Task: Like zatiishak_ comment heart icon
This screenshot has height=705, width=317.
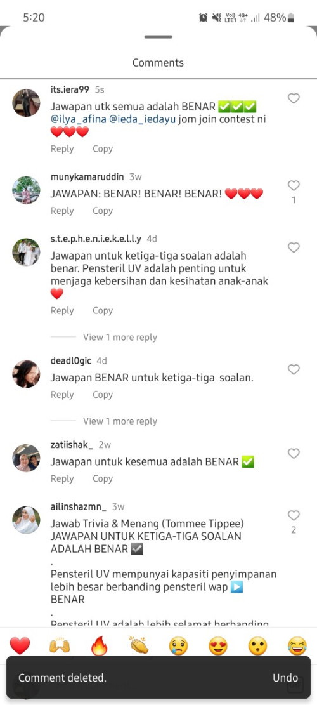Action: [x=294, y=453]
